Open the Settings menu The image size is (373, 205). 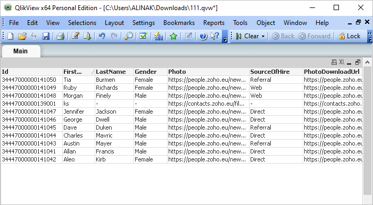pyautogui.click(x=144, y=23)
